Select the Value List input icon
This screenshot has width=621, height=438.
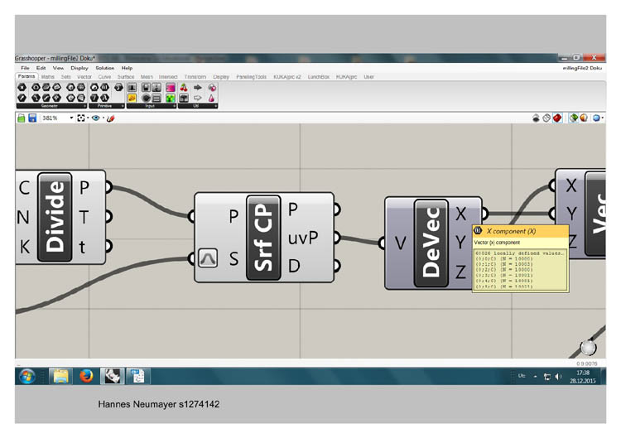[x=156, y=98]
